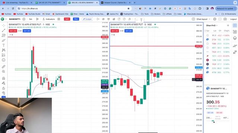The width and height of the screenshot is (238, 133).
Task: Open the object tree layers icon
Action: coord(235,38)
